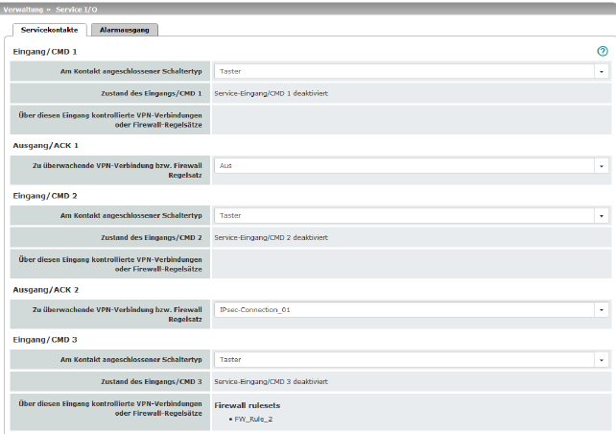Click the 'Firewall rulesets' heading
The image size is (616, 434).
click(248, 405)
